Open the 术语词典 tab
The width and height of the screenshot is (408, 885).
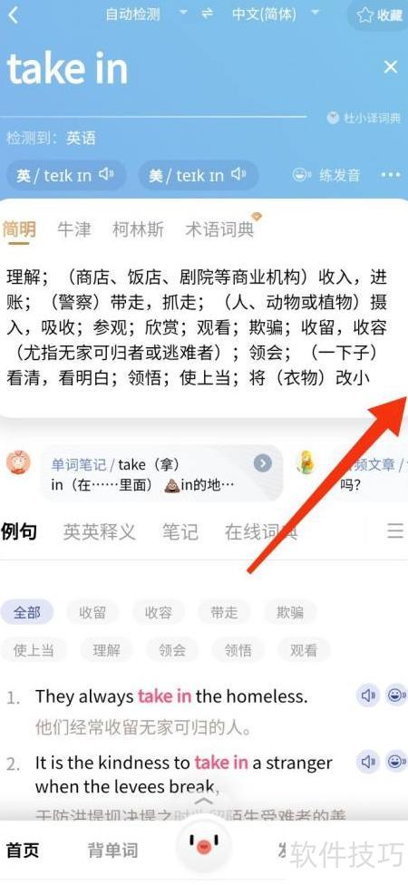pyautogui.click(x=219, y=229)
